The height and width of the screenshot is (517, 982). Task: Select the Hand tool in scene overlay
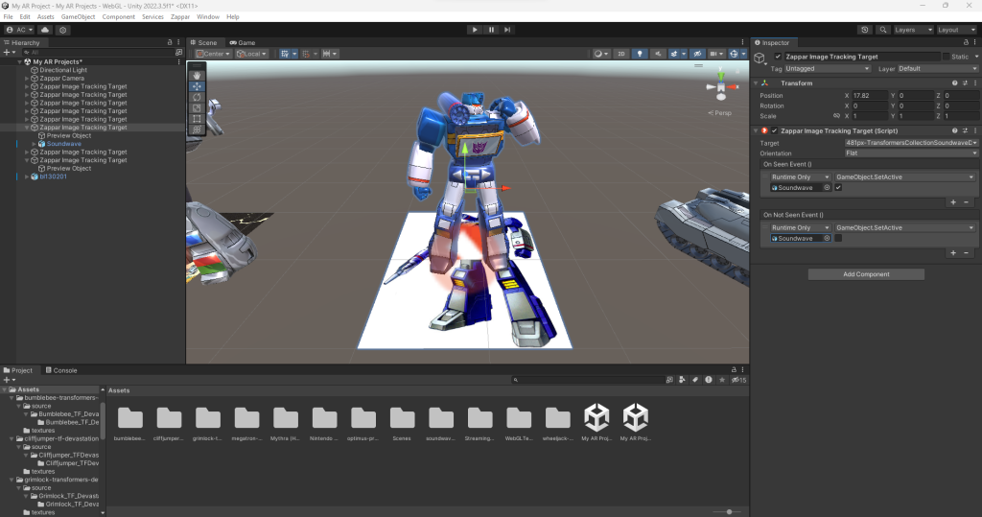(x=197, y=74)
